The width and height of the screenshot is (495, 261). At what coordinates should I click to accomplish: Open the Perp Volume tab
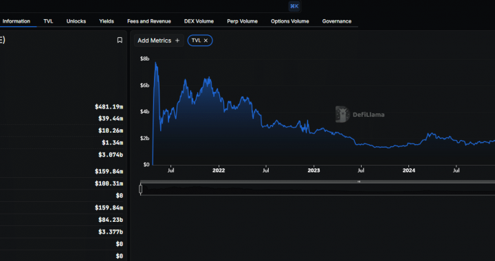[x=242, y=21]
